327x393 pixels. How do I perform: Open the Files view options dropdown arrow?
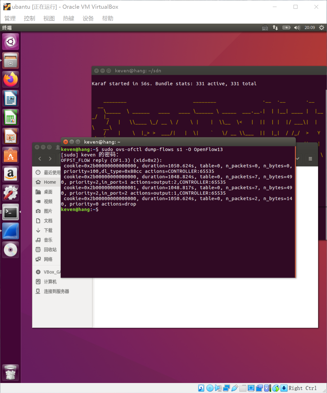298,159
